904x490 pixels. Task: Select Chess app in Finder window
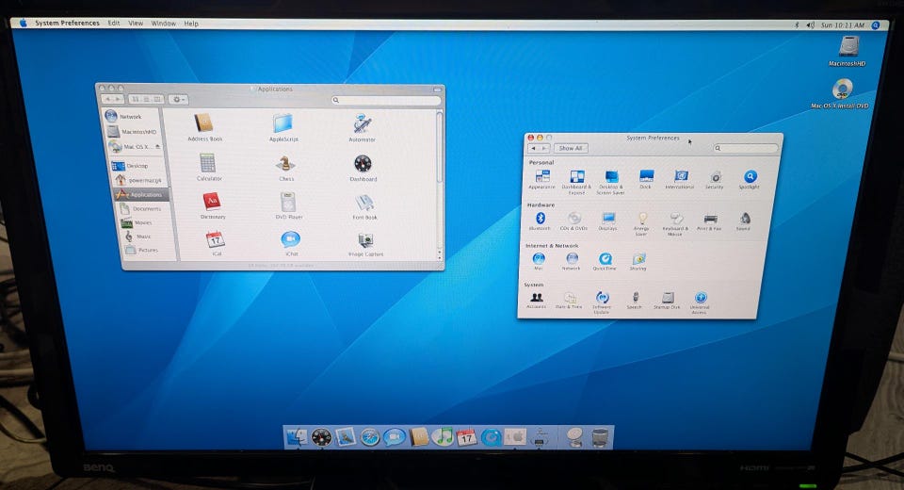286,168
